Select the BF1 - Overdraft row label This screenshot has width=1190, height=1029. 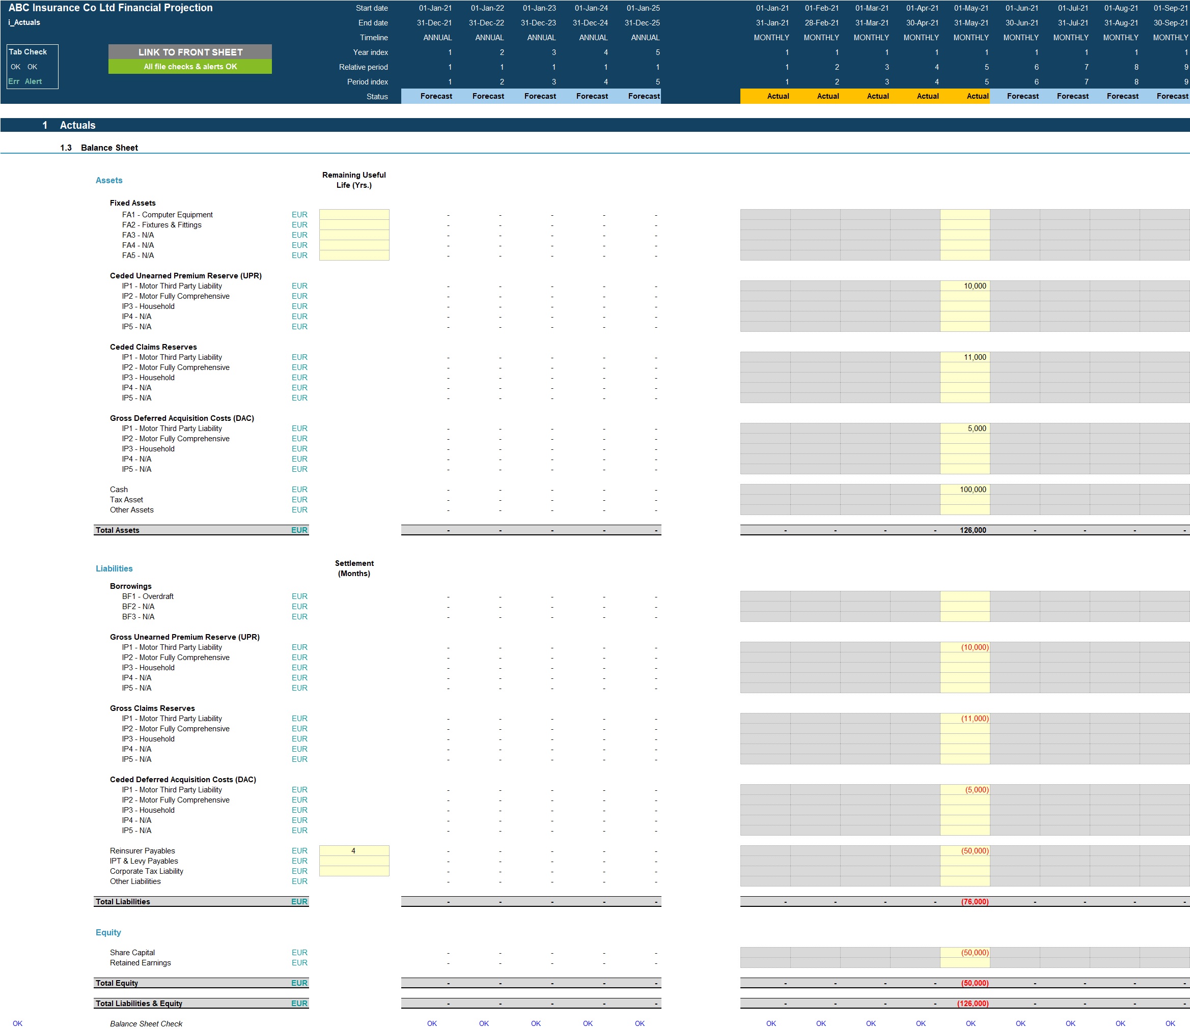pyautogui.click(x=148, y=596)
